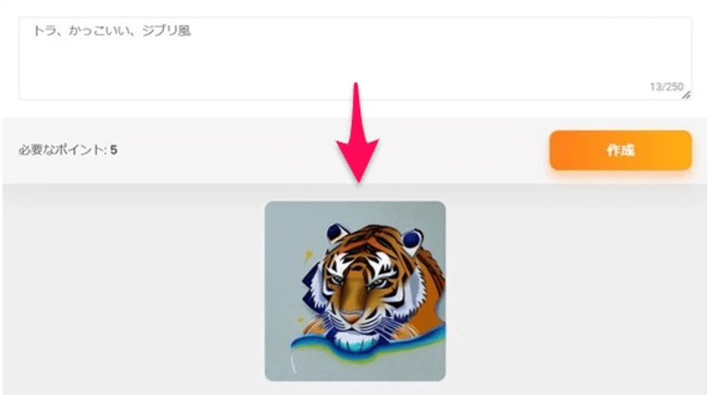
Task: Click the pink downward arrow head
Action: [357, 161]
